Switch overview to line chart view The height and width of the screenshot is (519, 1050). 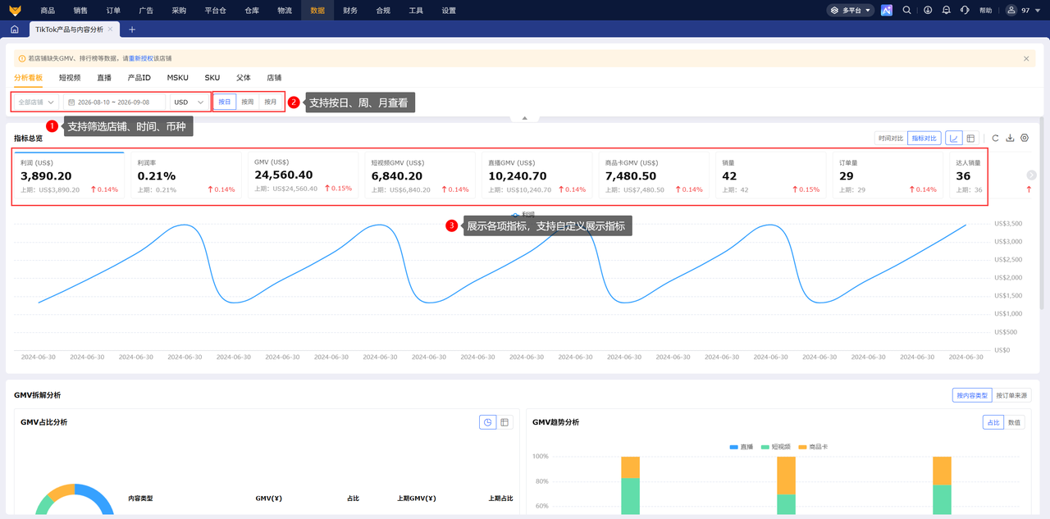(954, 139)
